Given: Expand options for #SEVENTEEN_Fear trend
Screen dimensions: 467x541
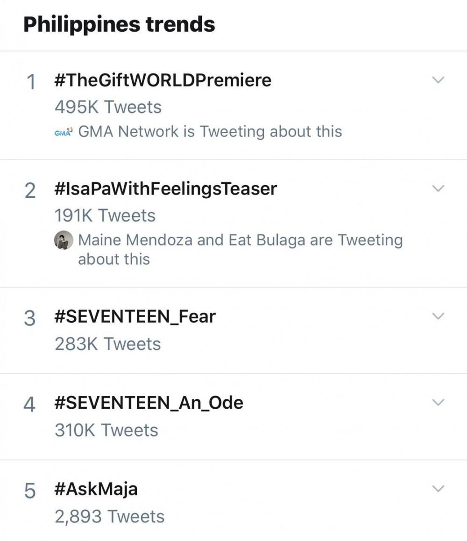Looking at the screenshot, I should pyautogui.click(x=438, y=316).
